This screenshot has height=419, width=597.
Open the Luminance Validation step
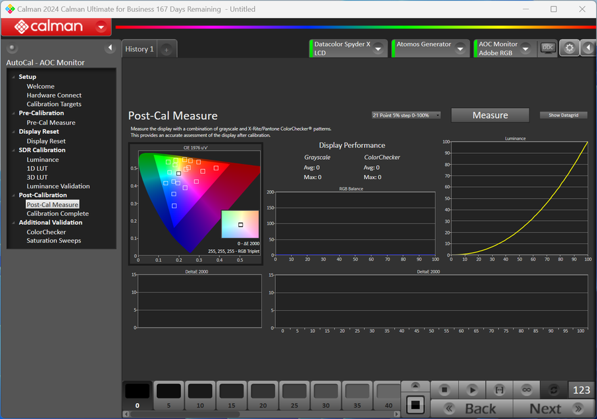(58, 186)
